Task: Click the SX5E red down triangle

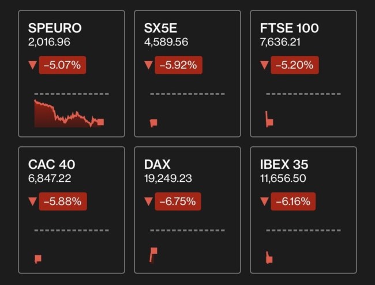Action: click(148, 66)
